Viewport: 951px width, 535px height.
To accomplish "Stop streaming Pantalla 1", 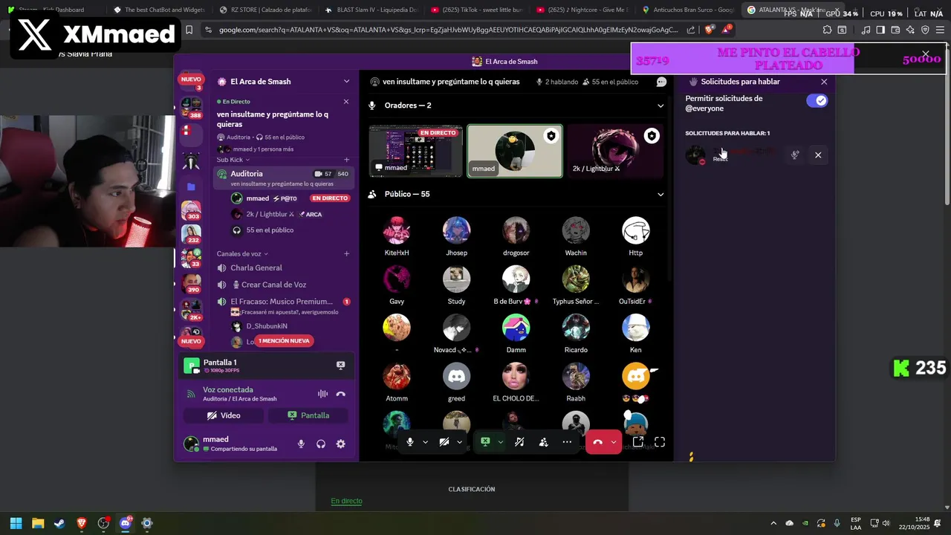I will tap(340, 365).
